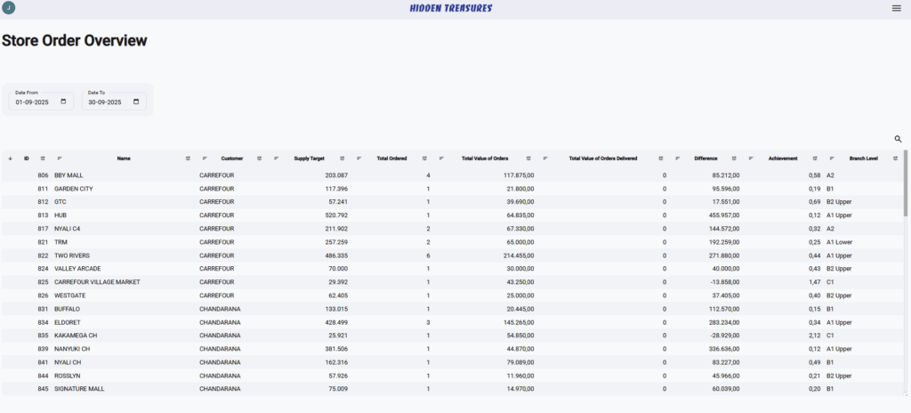
Task: Open calendar picker in Date From field
Action: pos(63,101)
